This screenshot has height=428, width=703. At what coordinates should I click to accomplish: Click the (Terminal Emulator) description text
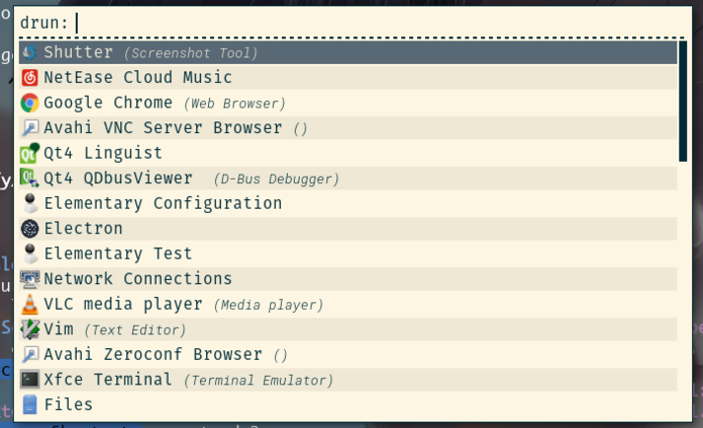tap(258, 381)
